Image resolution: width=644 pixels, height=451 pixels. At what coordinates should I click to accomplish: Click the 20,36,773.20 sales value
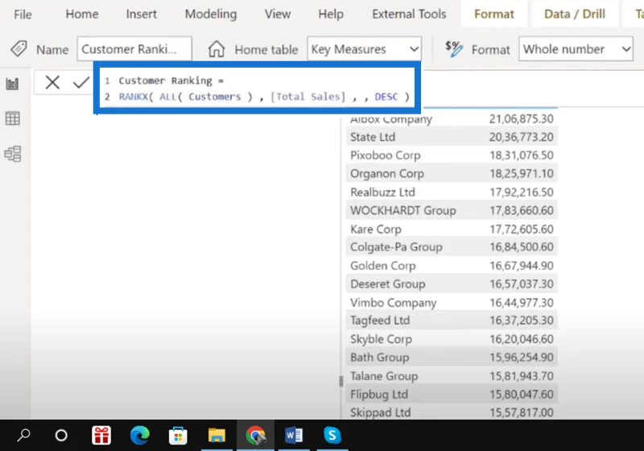point(521,137)
